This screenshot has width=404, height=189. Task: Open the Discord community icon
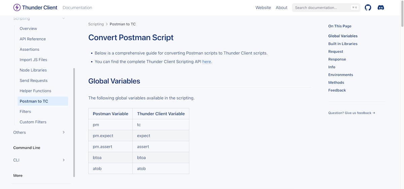[381, 7]
